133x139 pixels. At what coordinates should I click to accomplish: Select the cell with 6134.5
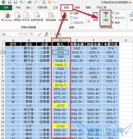[x=60, y=61]
